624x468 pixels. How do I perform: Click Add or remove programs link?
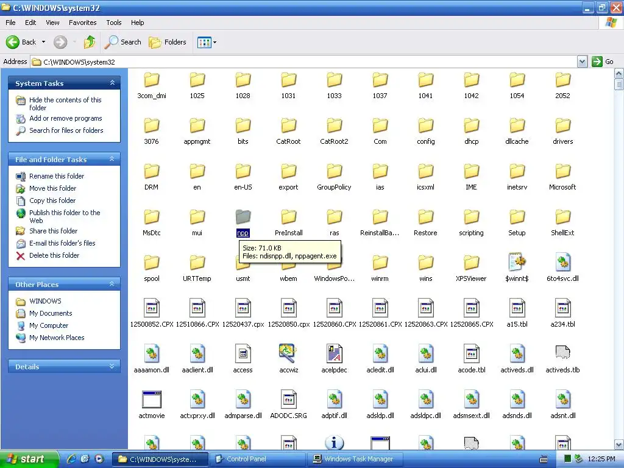pos(66,118)
